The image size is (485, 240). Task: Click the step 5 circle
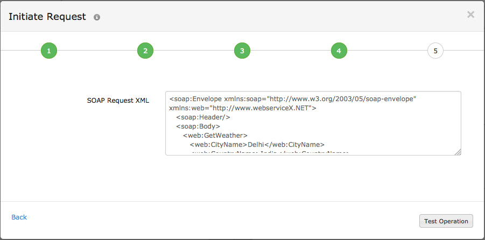pyautogui.click(x=435, y=51)
